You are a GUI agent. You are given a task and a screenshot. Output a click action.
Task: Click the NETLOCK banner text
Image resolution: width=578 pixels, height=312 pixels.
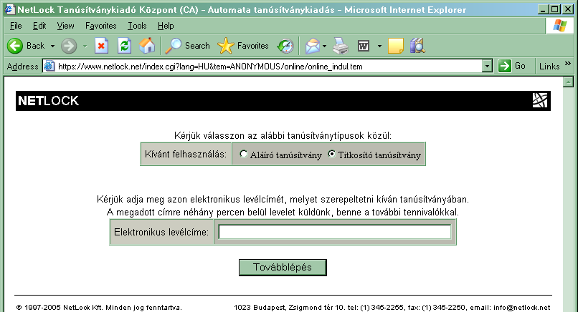click(x=48, y=100)
